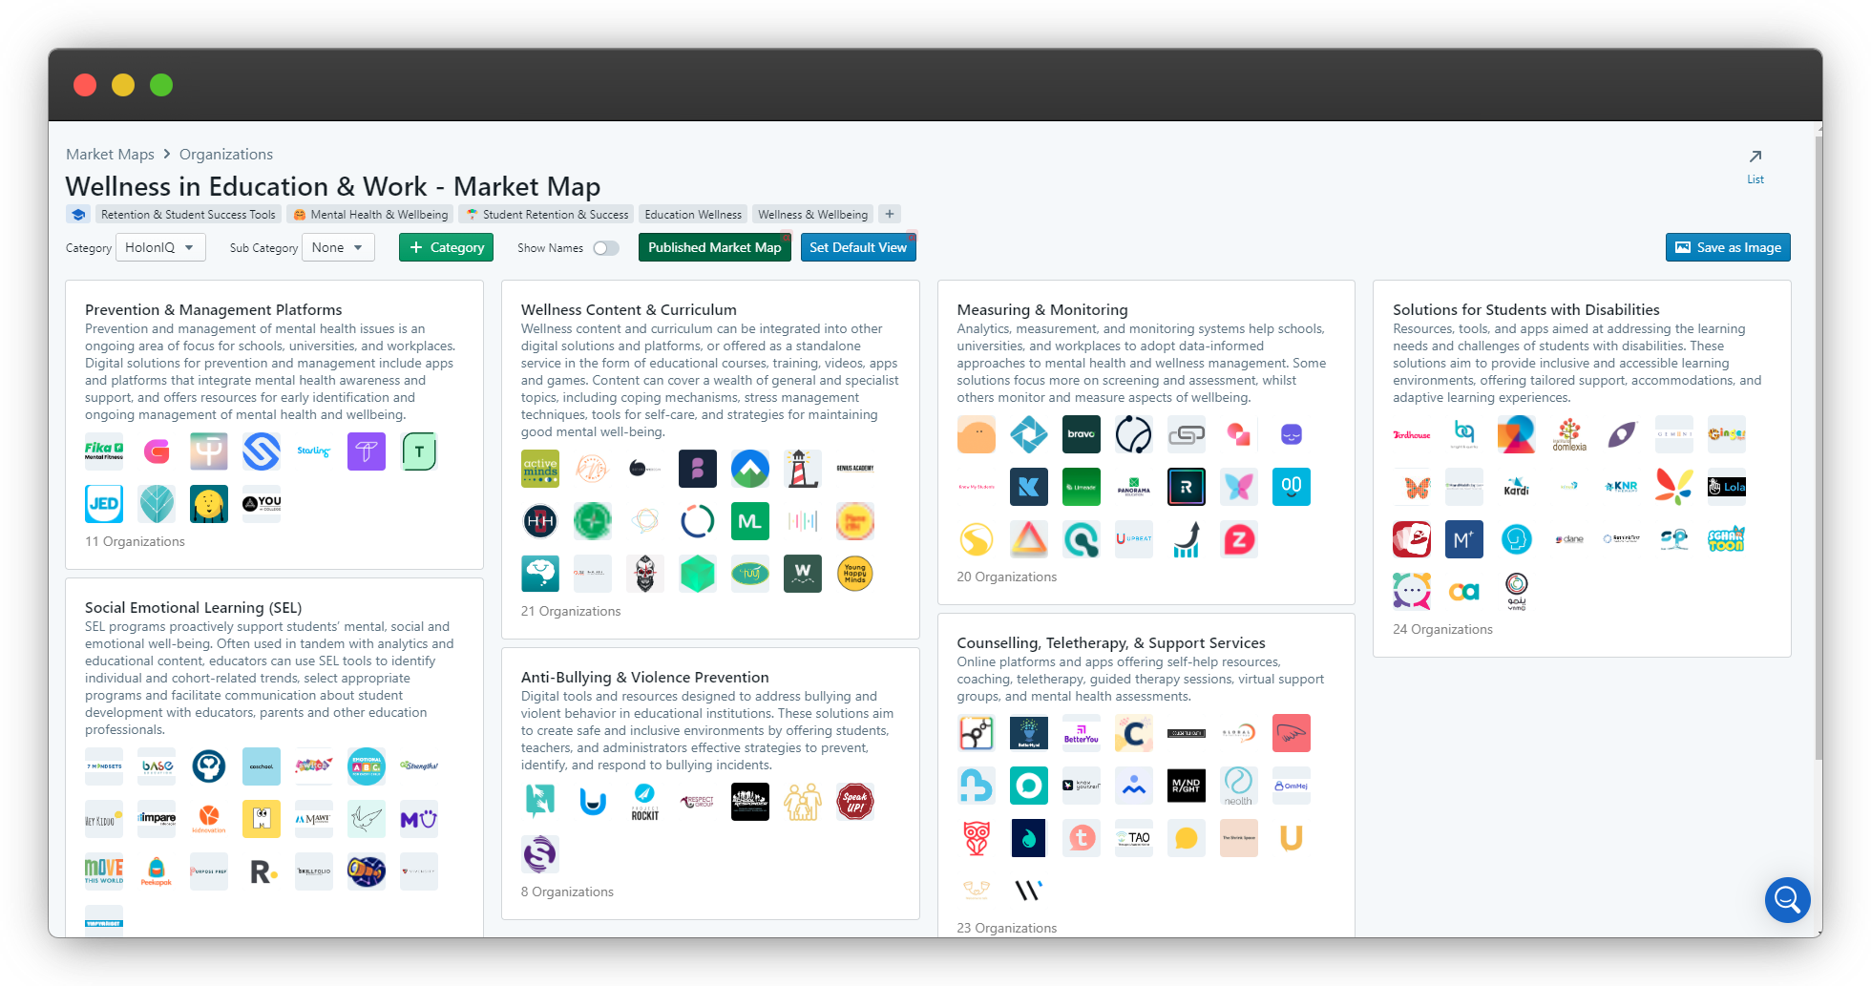Screen dimensions: 1871x986
Task: Select the Education Wellness tag
Action: point(693,215)
